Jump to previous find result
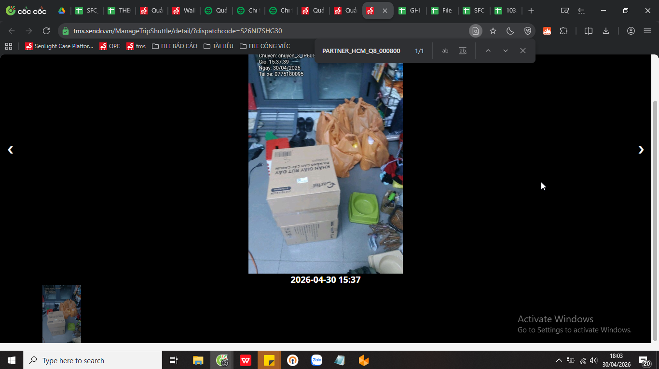 point(488,51)
